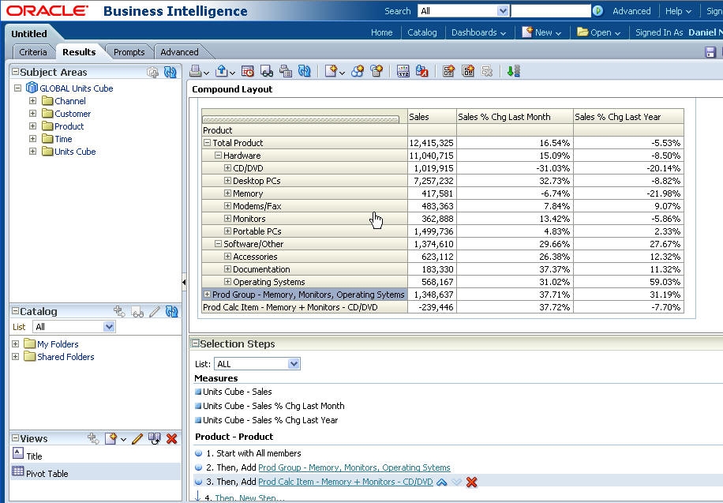Refresh the analysis results from the toolbar

point(305,71)
